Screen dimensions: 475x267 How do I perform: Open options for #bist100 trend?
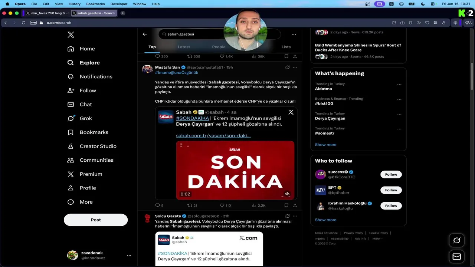click(399, 99)
